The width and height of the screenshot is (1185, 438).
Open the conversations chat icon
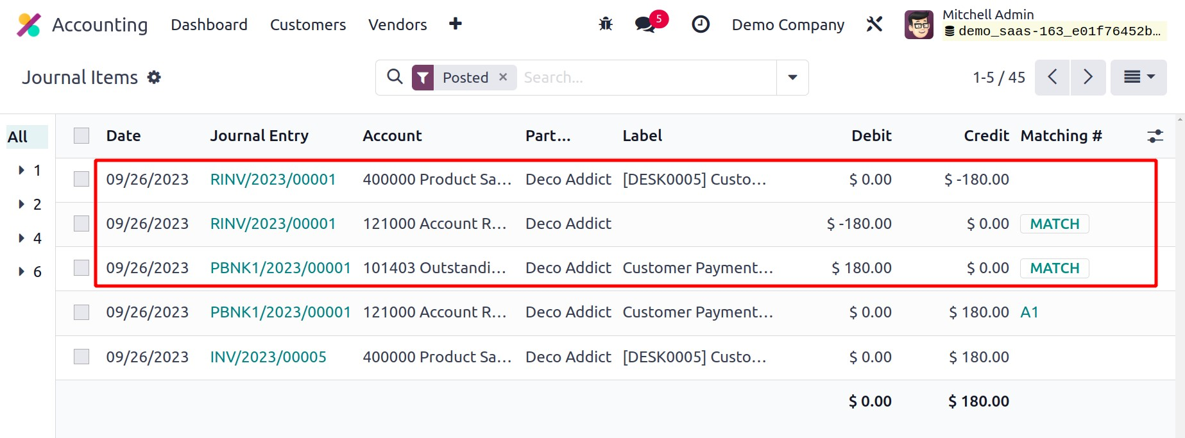pos(645,25)
